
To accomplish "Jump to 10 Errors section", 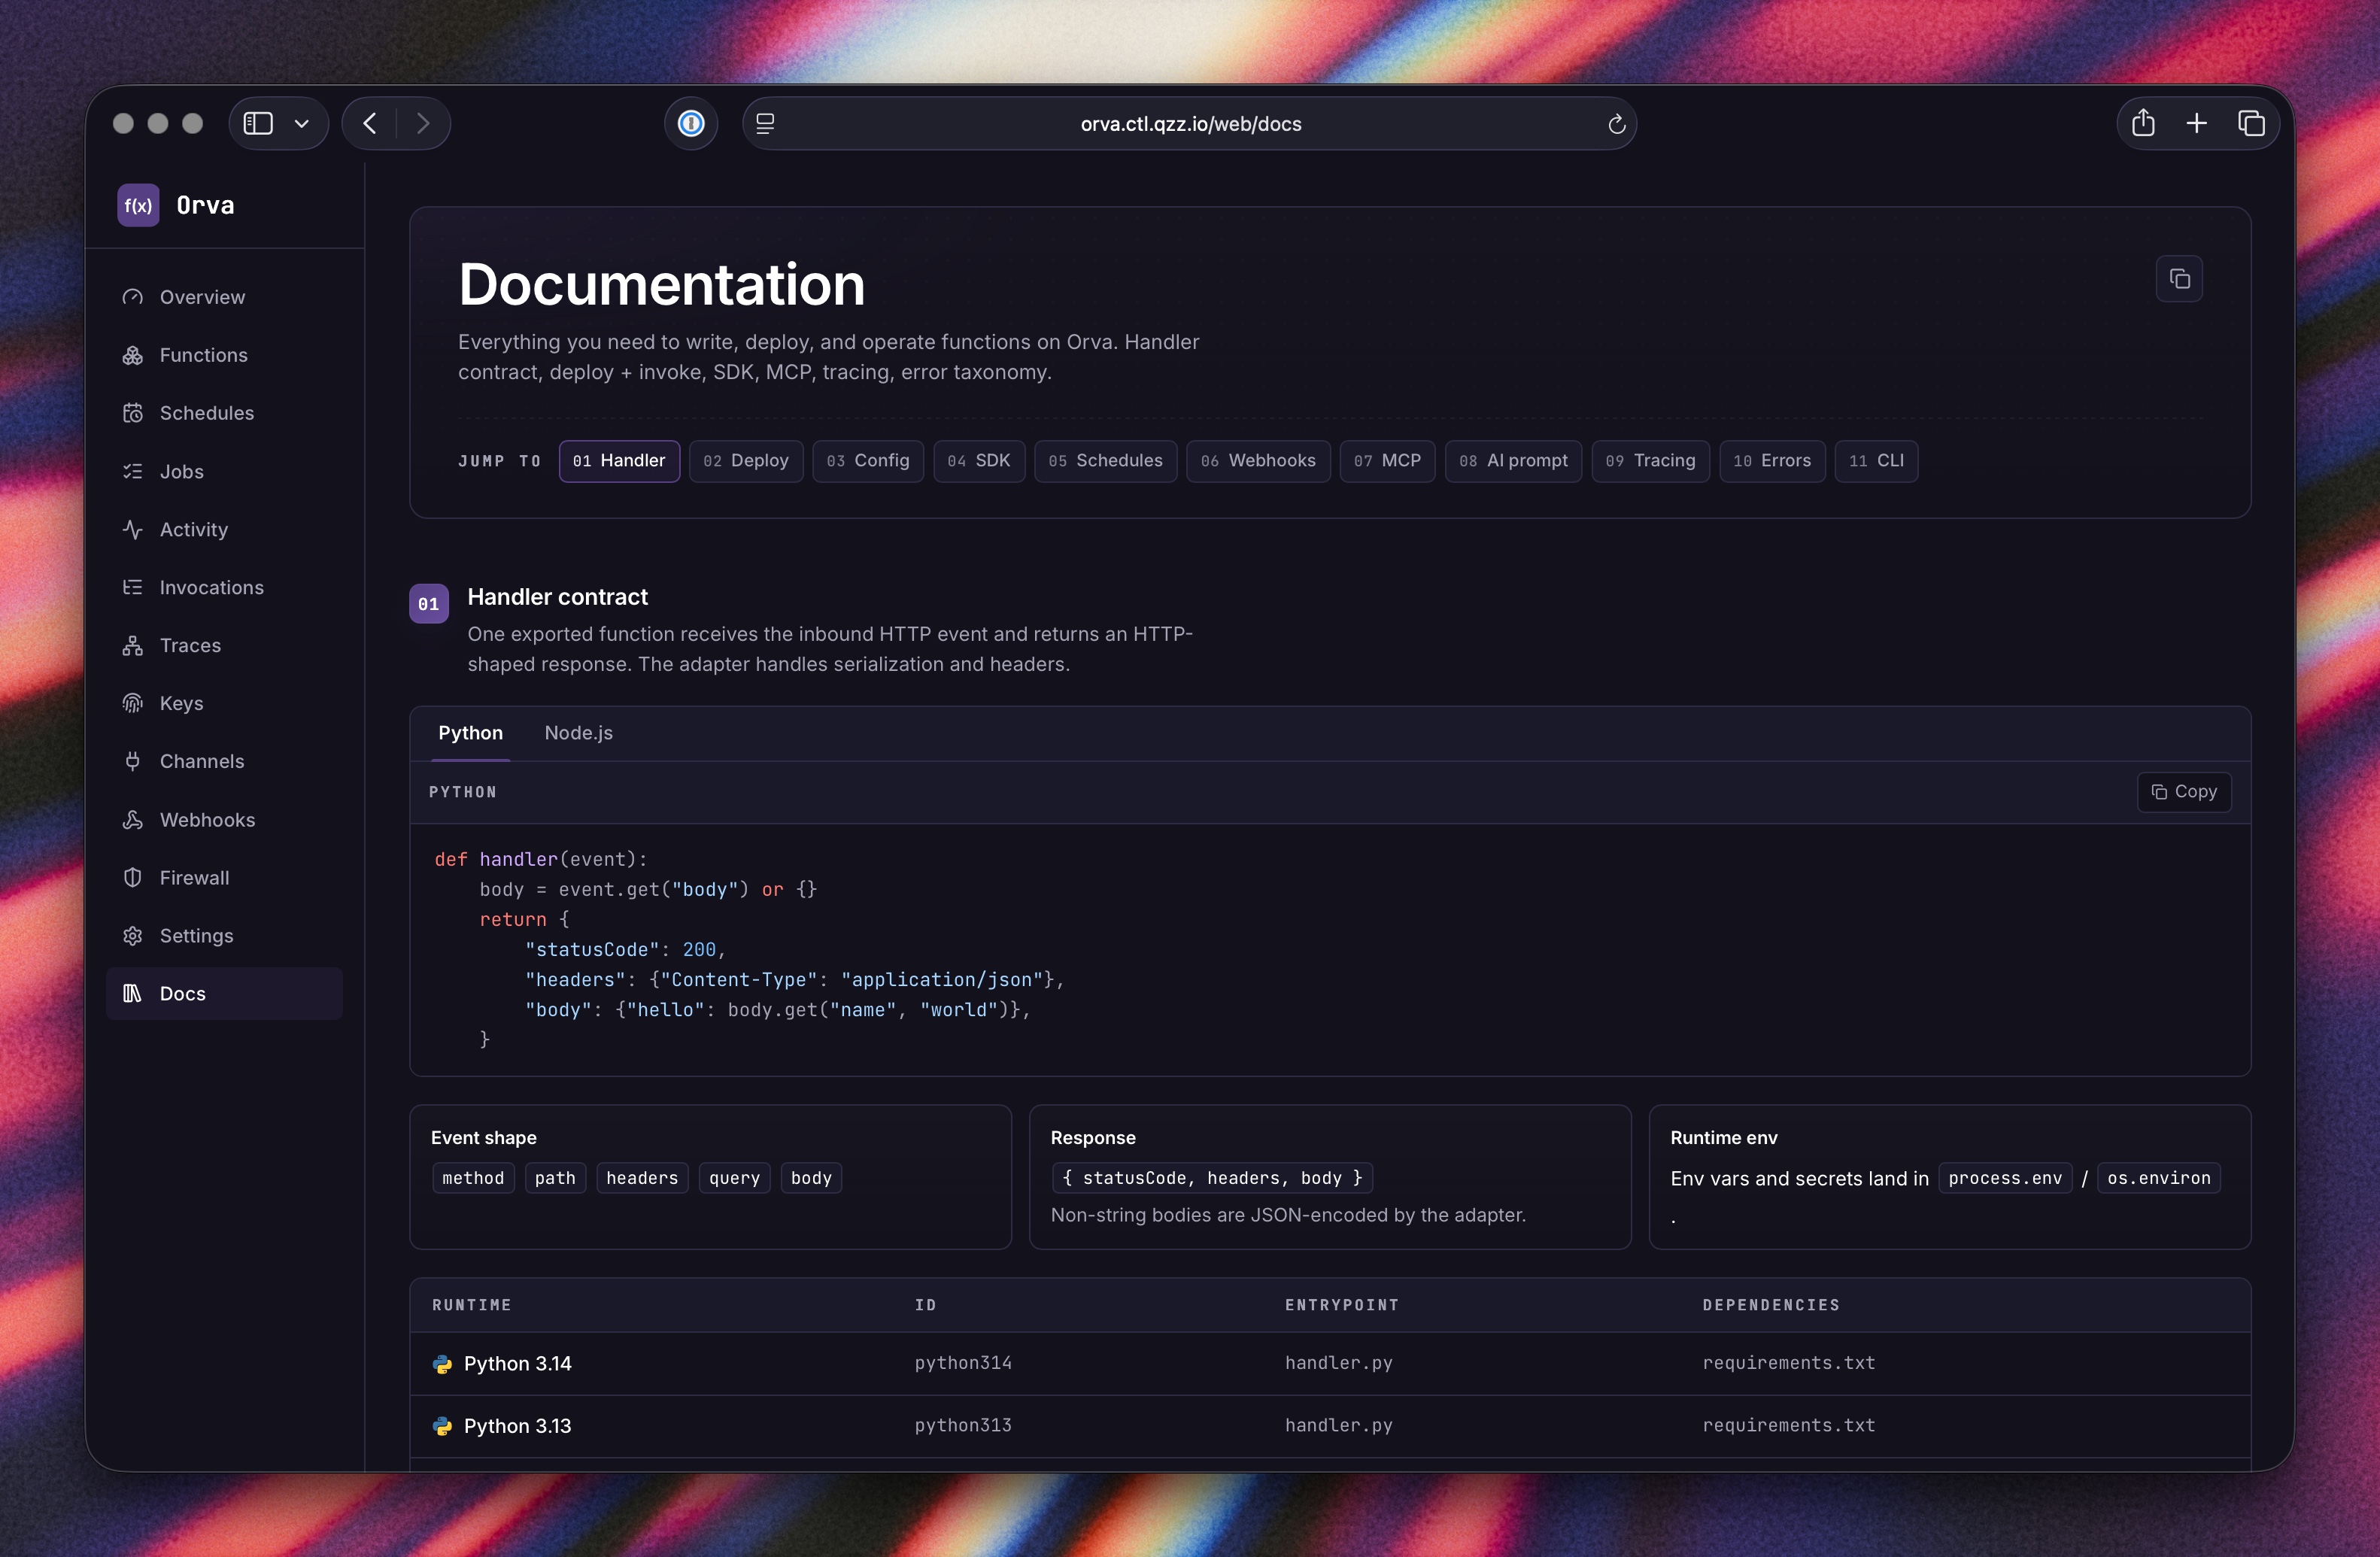I will pos(1772,461).
